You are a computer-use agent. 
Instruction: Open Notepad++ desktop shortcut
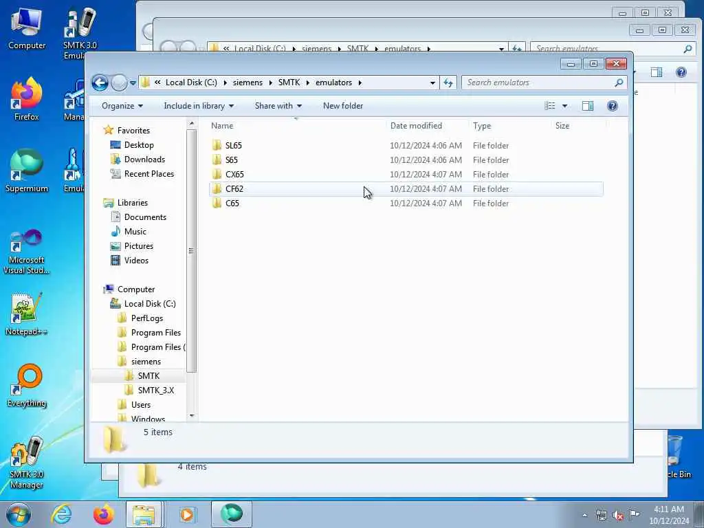[x=27, y=314]
